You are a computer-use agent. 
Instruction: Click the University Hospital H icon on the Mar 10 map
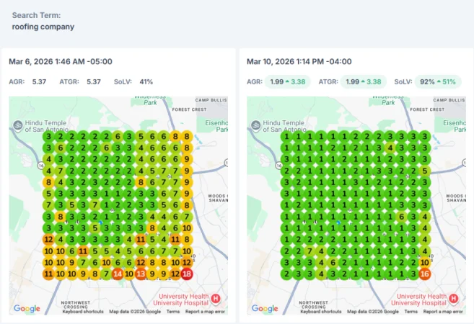(x=453, y=299)
